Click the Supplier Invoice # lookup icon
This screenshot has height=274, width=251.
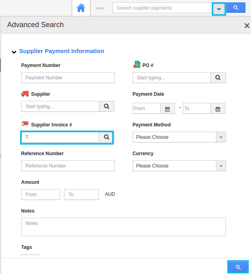(106, 137)
